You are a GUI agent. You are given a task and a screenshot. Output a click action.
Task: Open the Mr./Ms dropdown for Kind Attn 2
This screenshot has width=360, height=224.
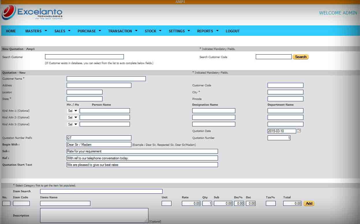coord(72,117)
